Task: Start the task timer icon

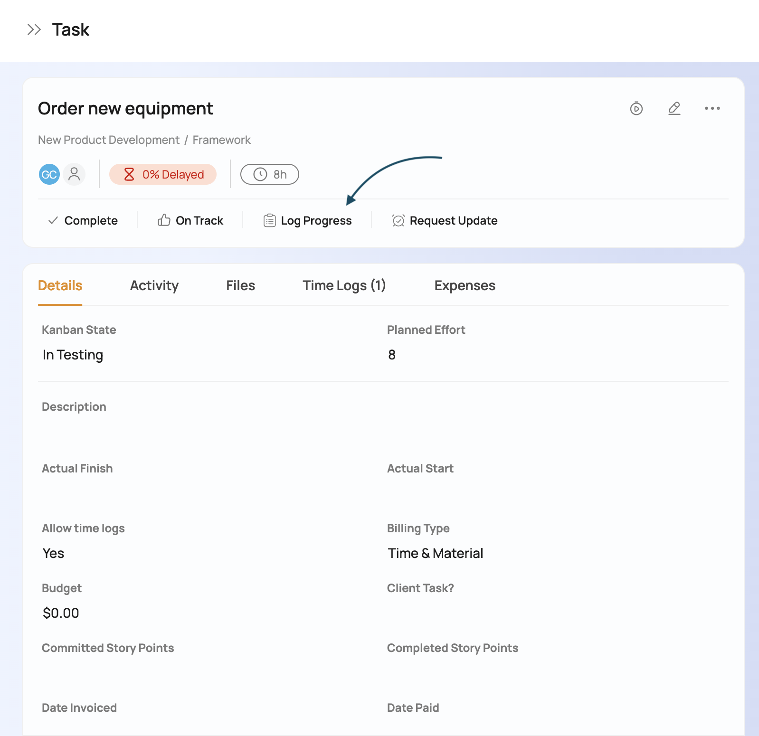Action: [636, 109]
